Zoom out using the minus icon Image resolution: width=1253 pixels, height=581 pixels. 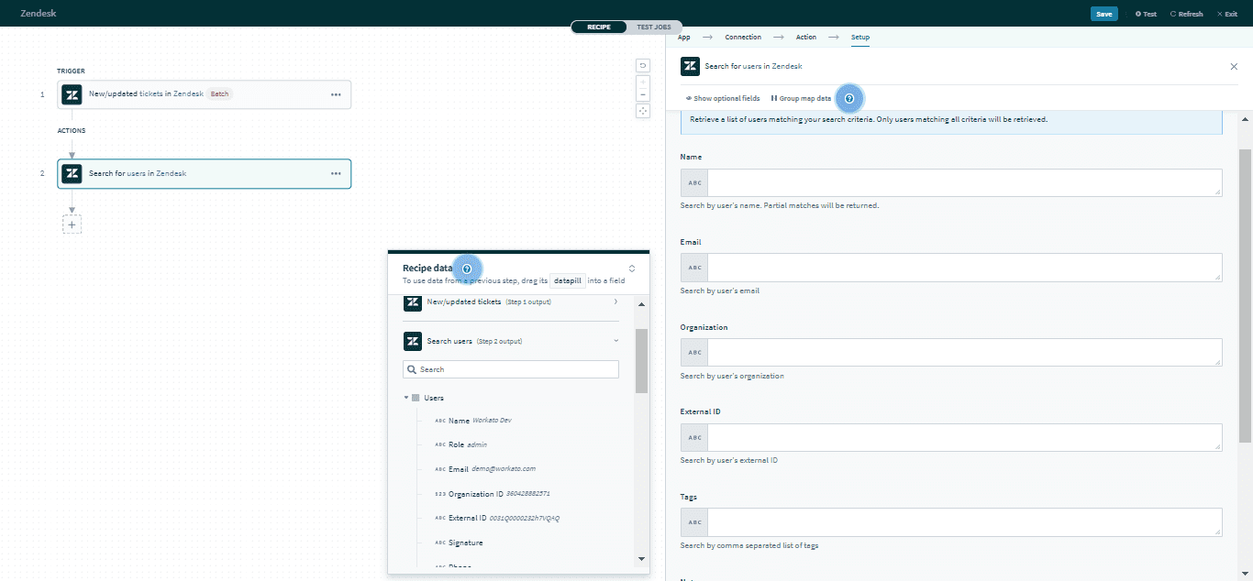(643, 94)
